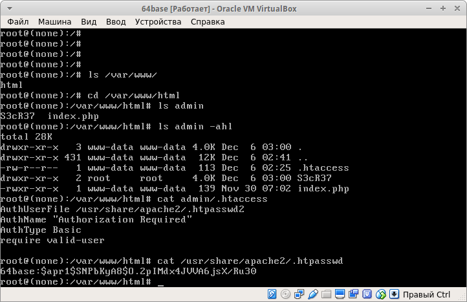Click the '64base:$apr1$' password hash line
The image size is (467, 302).
128,272
